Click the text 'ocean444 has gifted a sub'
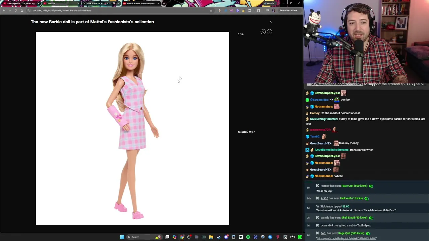Screen dimensions: 429x241 point(338,225)
